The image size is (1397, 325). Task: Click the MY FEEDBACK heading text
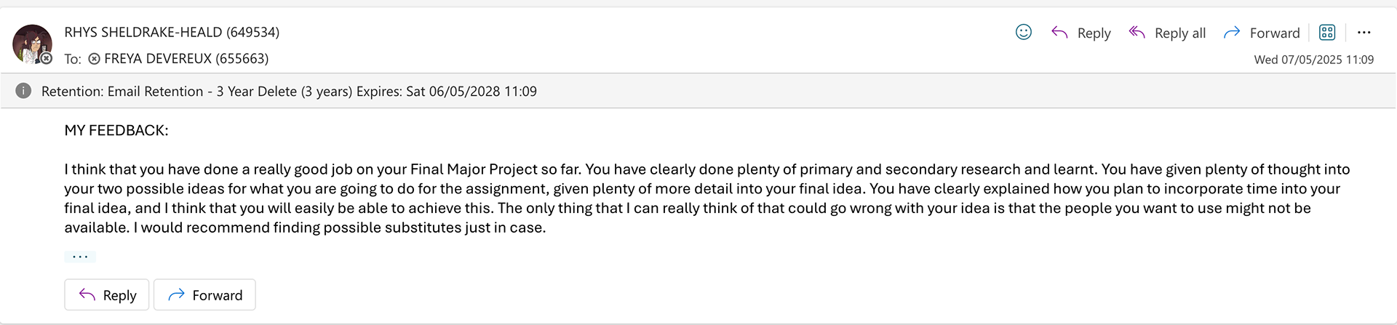[116, 130]
